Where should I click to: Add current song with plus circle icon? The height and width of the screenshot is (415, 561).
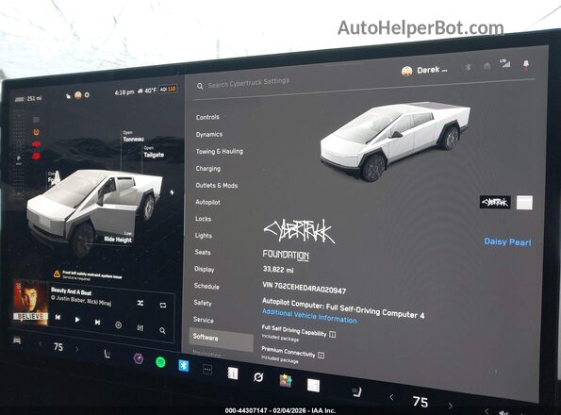(x=119, y=324)
